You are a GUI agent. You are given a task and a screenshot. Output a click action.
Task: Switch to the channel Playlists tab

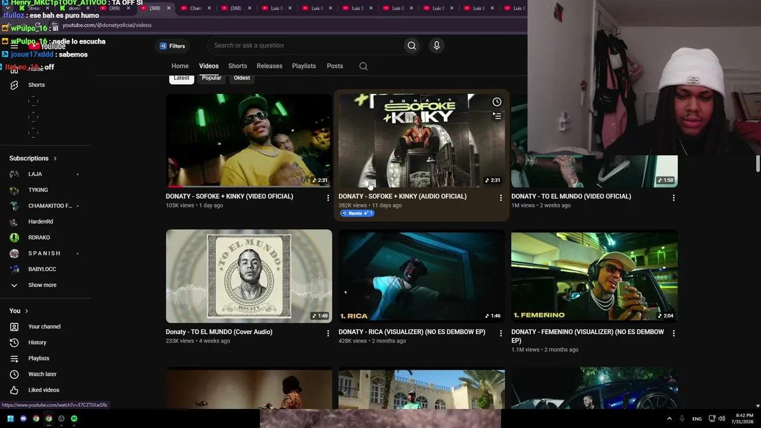304,66
